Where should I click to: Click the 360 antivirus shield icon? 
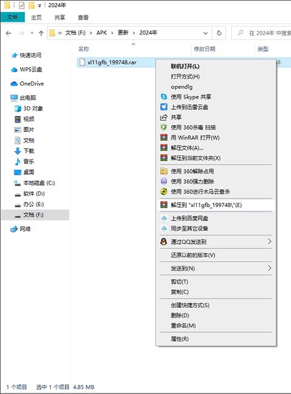[x=164, y=127]
